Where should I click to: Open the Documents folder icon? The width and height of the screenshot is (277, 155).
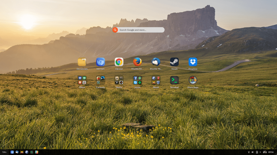(x=82, y=62)
